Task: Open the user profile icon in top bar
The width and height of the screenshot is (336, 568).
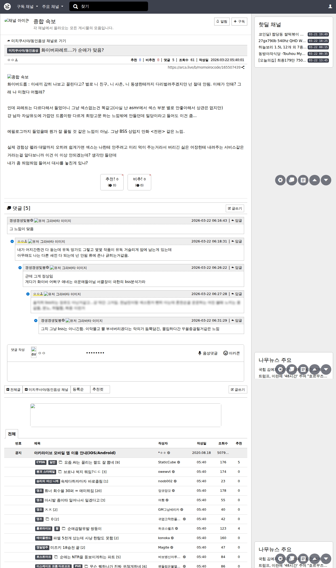Action: click(x=330, y=7)
